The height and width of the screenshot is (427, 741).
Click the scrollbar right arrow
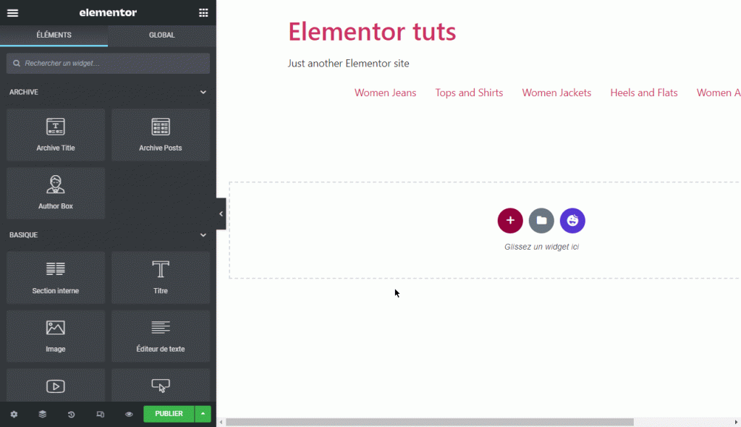(x=736, y=422)
